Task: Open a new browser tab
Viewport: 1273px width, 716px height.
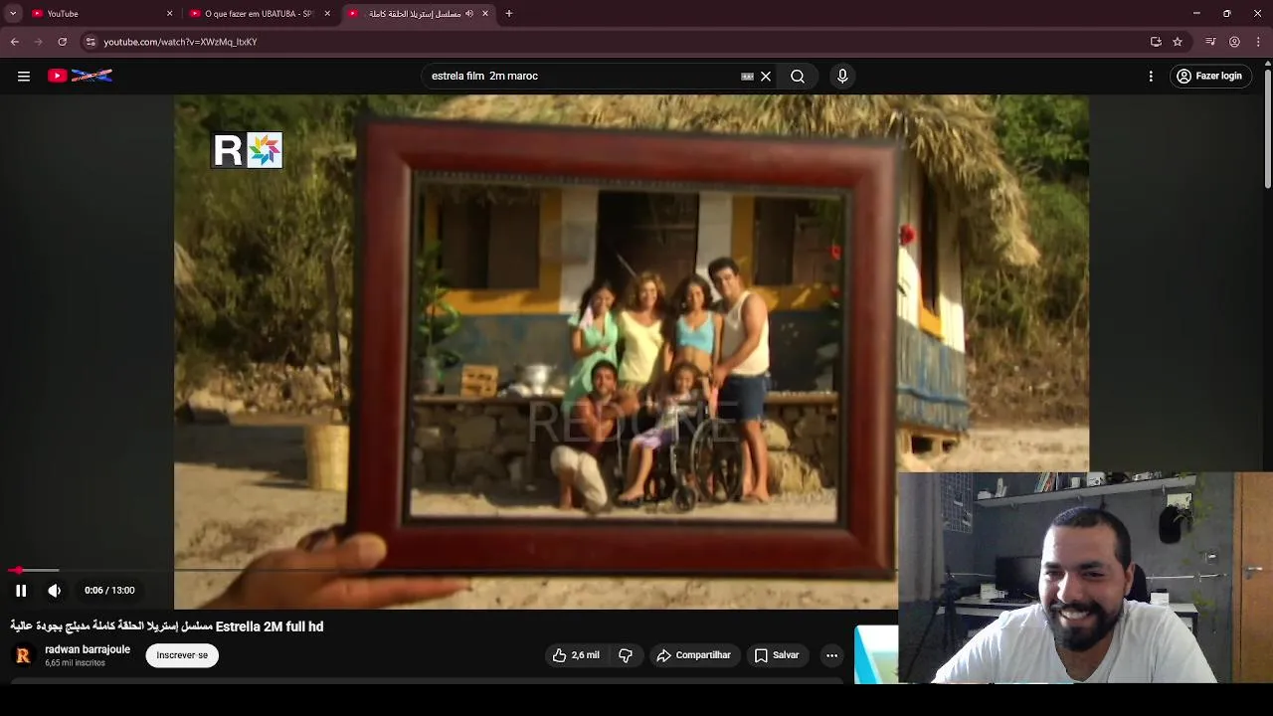Action: (x=509, y=14)
